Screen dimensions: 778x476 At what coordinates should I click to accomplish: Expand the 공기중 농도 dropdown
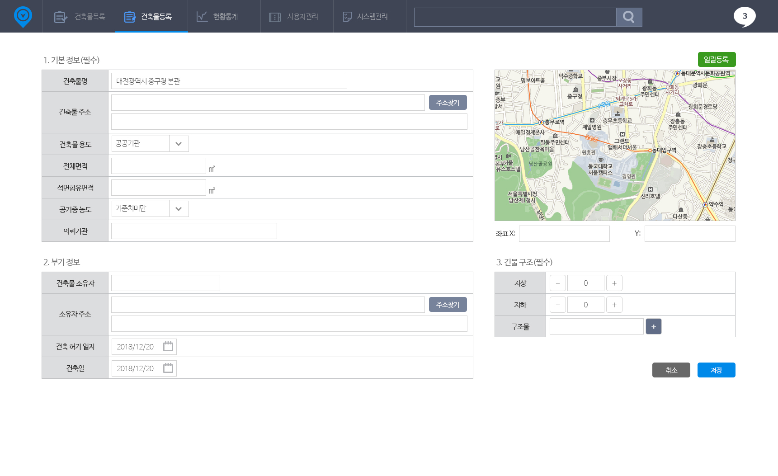coord(179,209)
